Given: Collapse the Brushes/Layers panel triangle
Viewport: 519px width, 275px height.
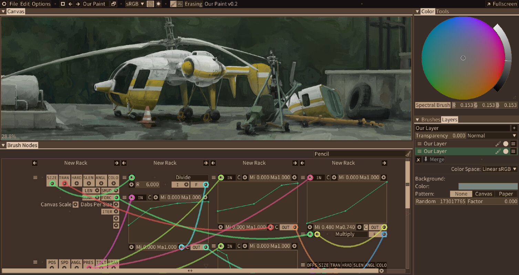Looking at the screenshot, I should (418, 120).
